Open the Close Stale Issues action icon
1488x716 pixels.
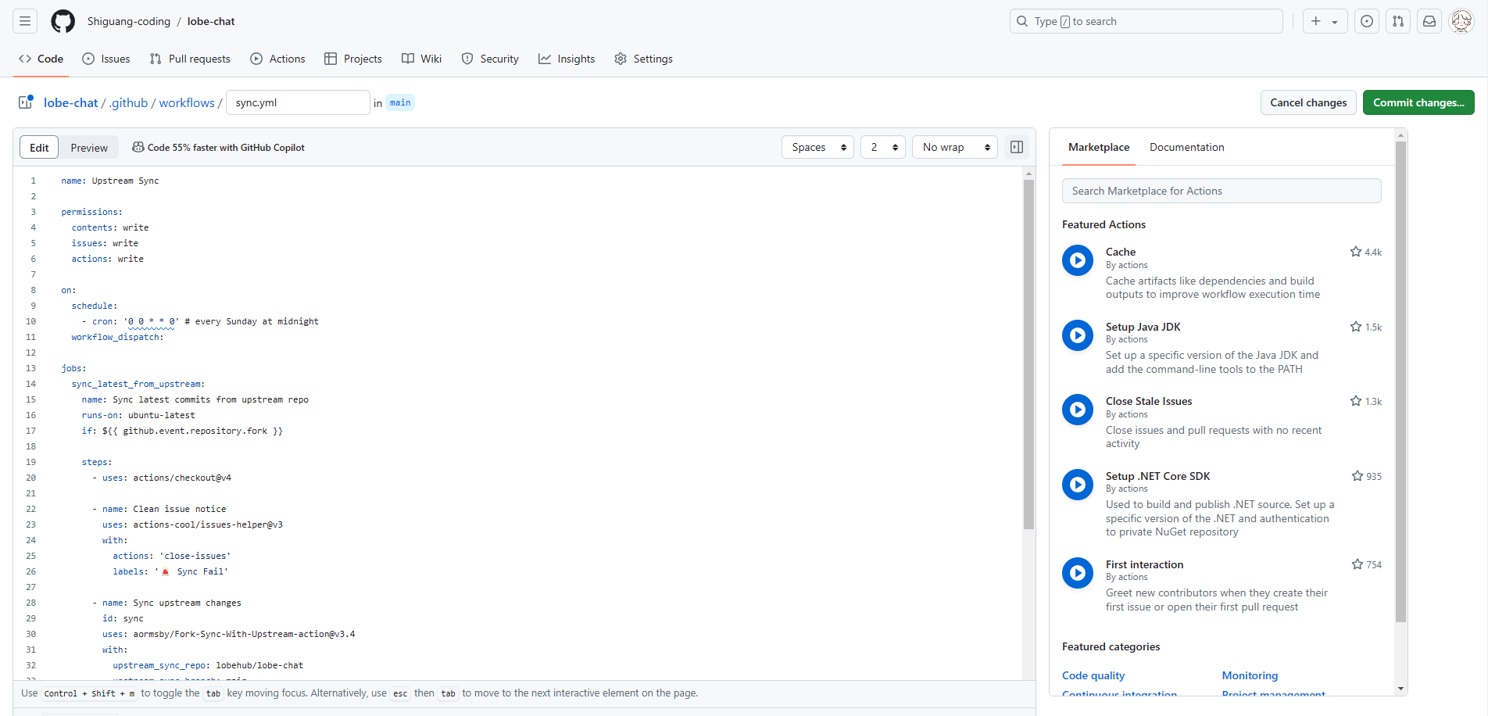1078,410
